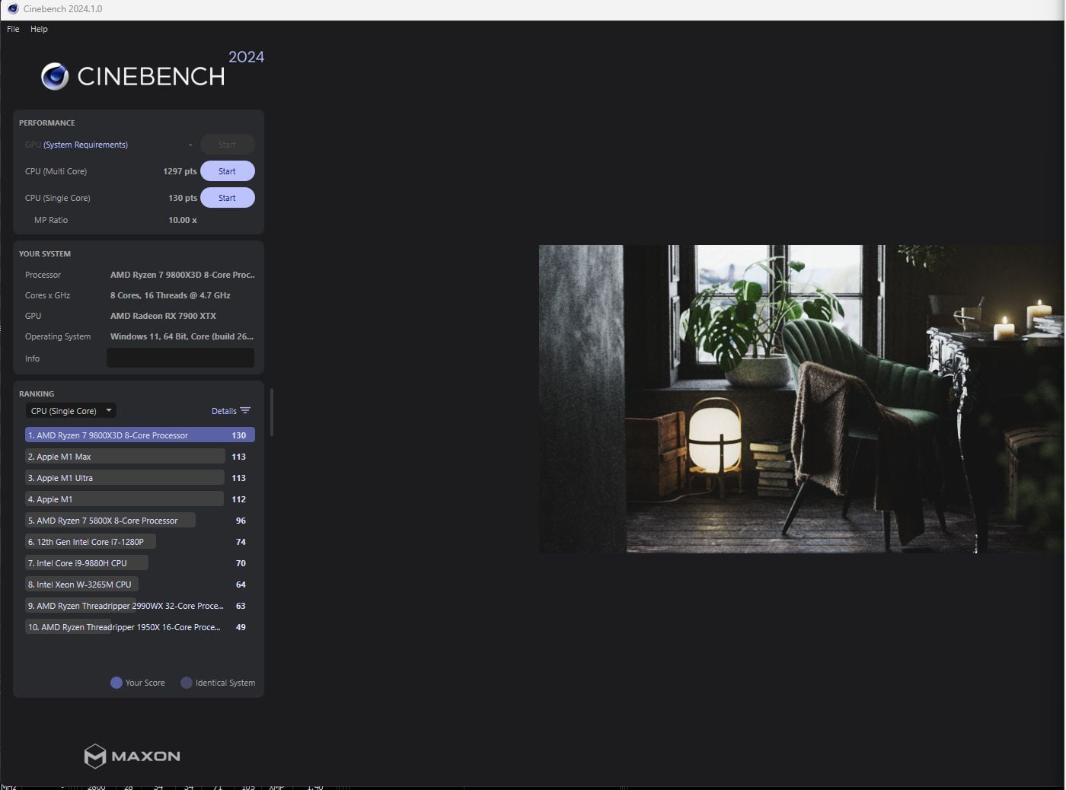Select the AMD Ryzen 7 9800X3D ranking row

[x=139, y=435]
